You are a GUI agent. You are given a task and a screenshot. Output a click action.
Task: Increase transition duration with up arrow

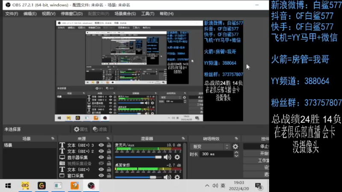pos(236,153)
